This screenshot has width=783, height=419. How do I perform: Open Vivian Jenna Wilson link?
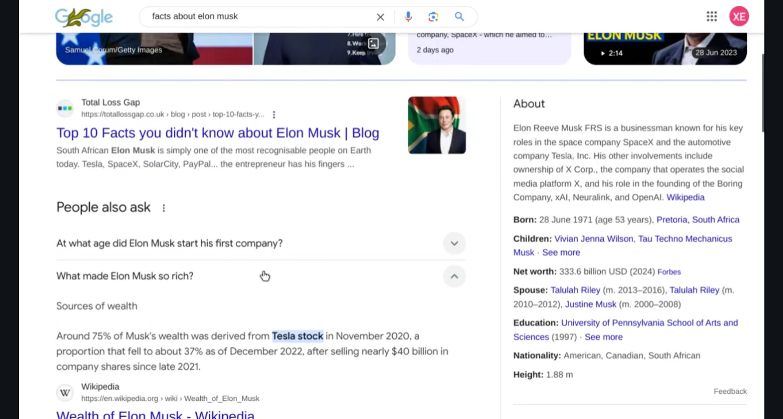tap(593, 239)
